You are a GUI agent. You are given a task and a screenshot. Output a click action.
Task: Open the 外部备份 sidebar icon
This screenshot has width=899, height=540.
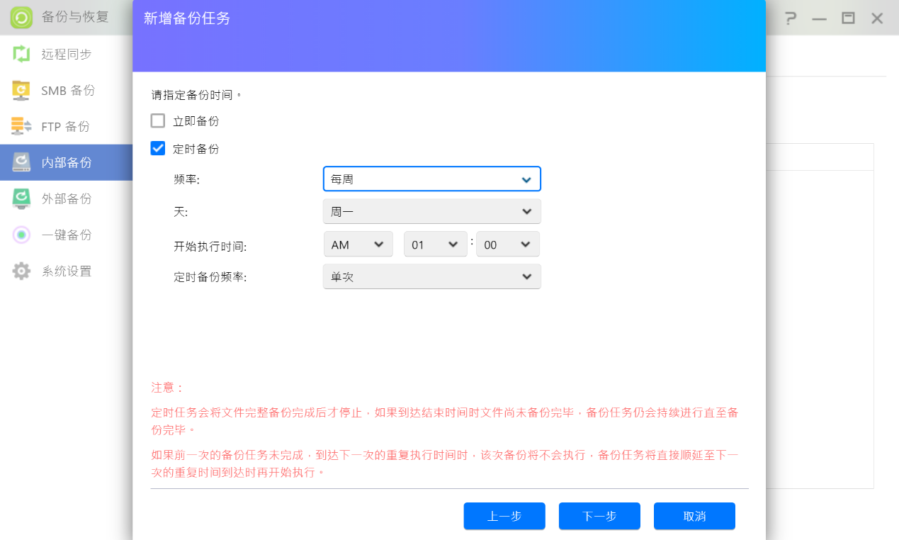click(x=22, y=198)
